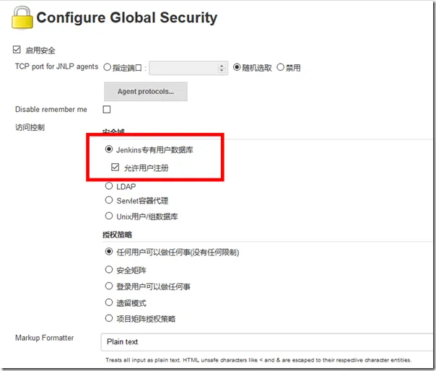Screen dimensions: 436x371
Task: Select the 禁用 radio option
Action: coord(280,68)
